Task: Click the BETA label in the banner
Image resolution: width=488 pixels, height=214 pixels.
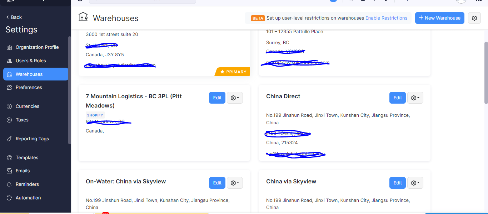Action: point(258,18)
